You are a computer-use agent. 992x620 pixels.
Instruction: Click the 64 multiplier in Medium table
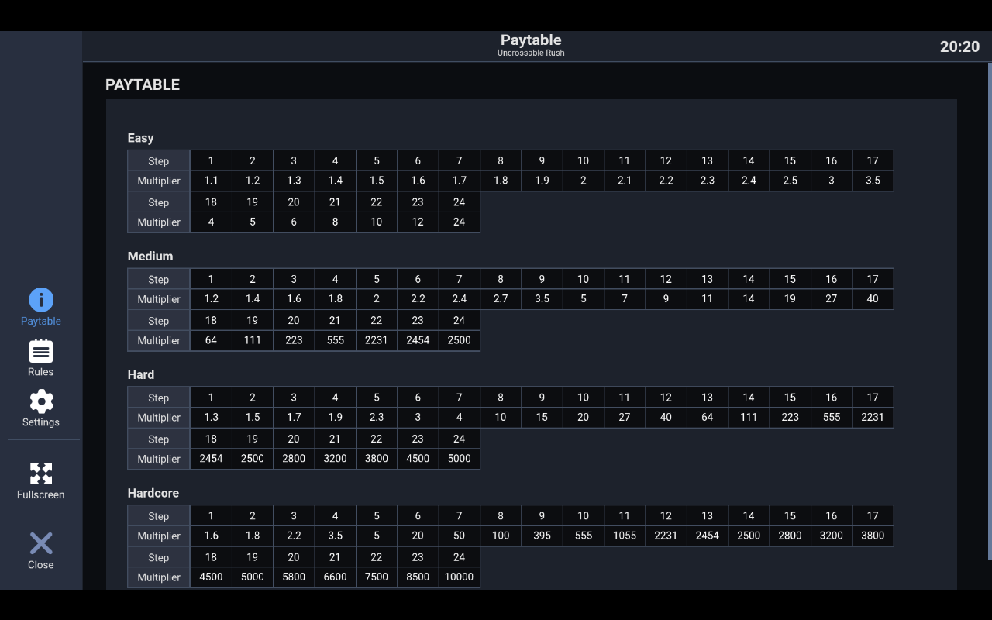[x=212, y=340]
